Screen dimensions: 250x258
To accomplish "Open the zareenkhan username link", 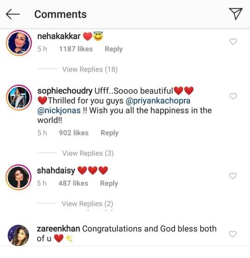I will coord(59,229).
